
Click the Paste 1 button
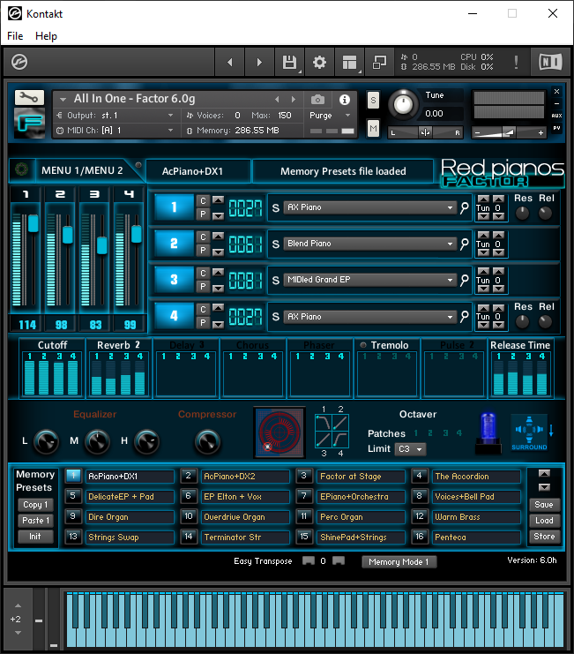coord(35,521)
